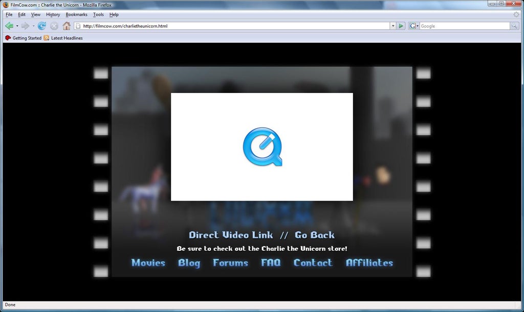Click the Direct Video Link
524x312 pixels.
231,235
